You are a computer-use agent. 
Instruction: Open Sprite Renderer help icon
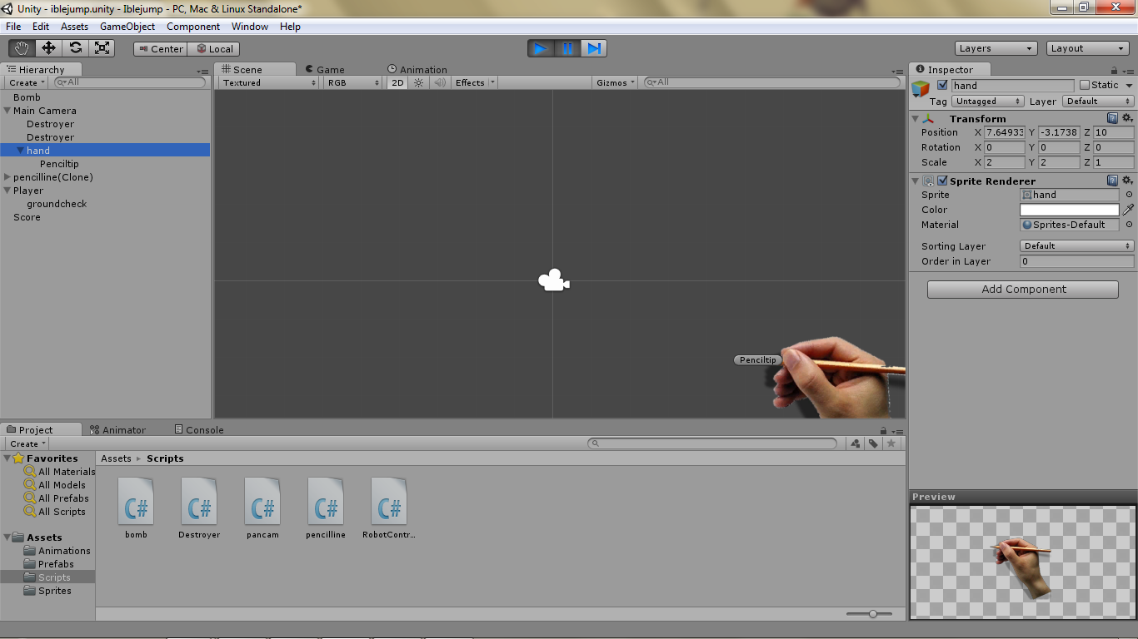[x=1112, y=181]
